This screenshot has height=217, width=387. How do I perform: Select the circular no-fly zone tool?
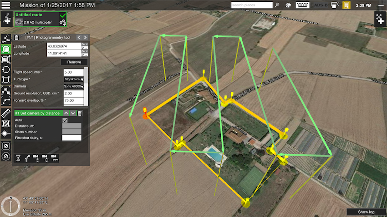5,156
